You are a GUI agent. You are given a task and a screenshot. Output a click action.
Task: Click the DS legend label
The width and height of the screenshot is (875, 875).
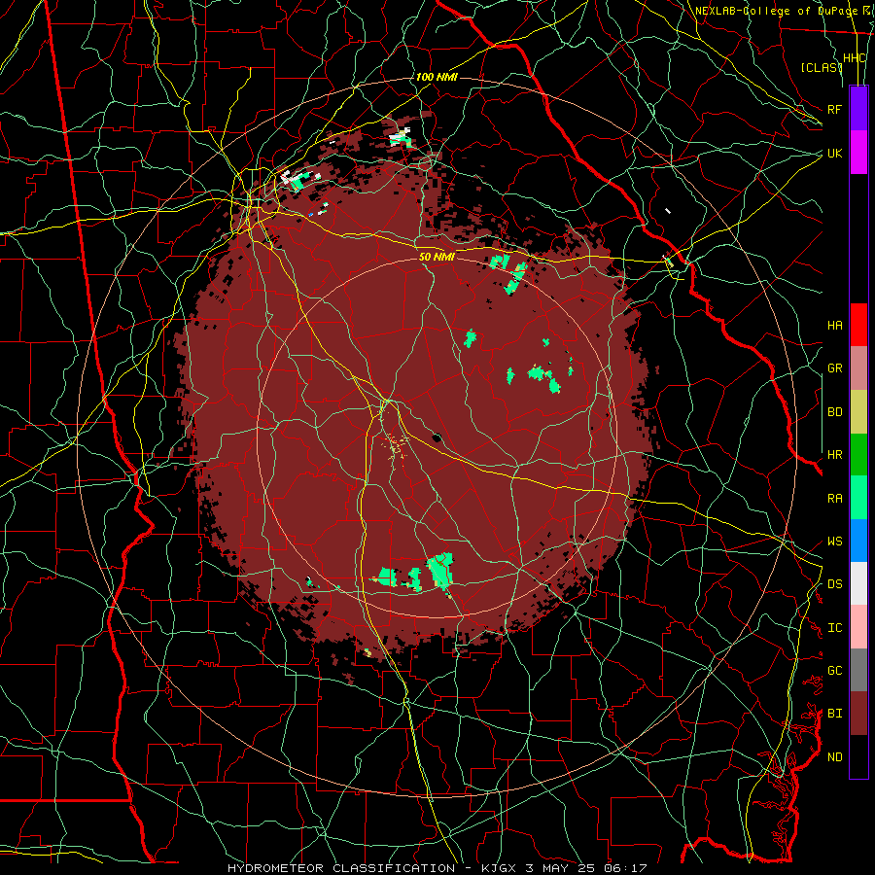click(834, 584)
